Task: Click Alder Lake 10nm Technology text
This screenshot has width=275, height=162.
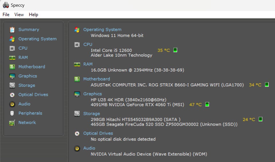Action: (x=121, y=55)
